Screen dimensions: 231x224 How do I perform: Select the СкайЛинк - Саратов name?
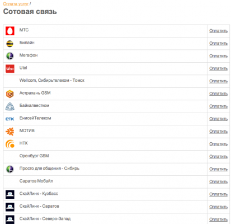pos(39,206)
